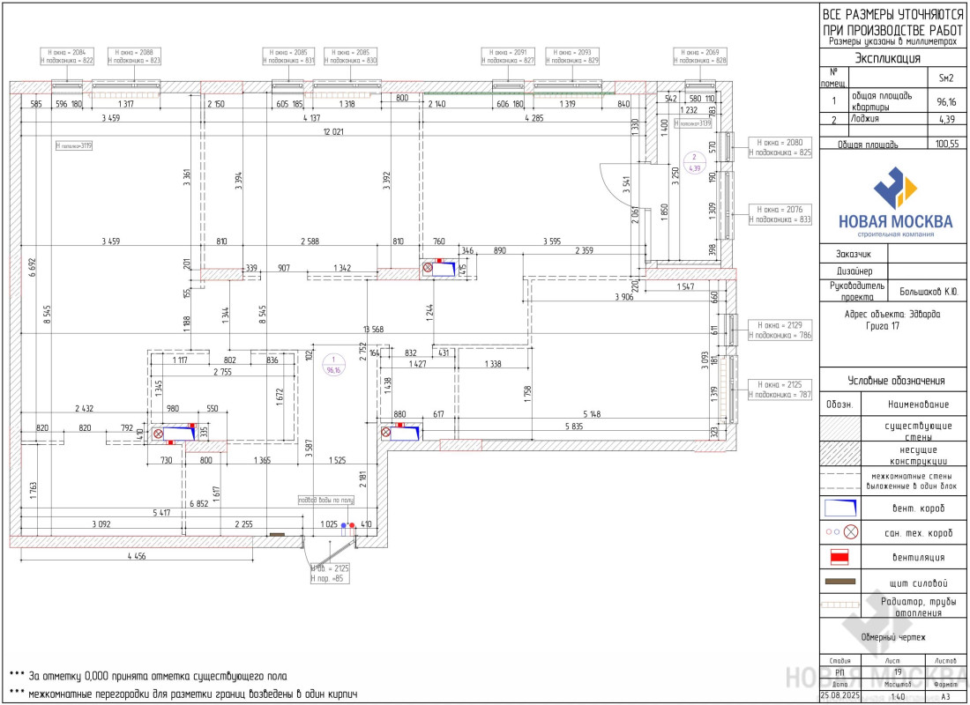Click the Условные обозначения heading
The image size is (970, 705).
(x=894, y=381)
